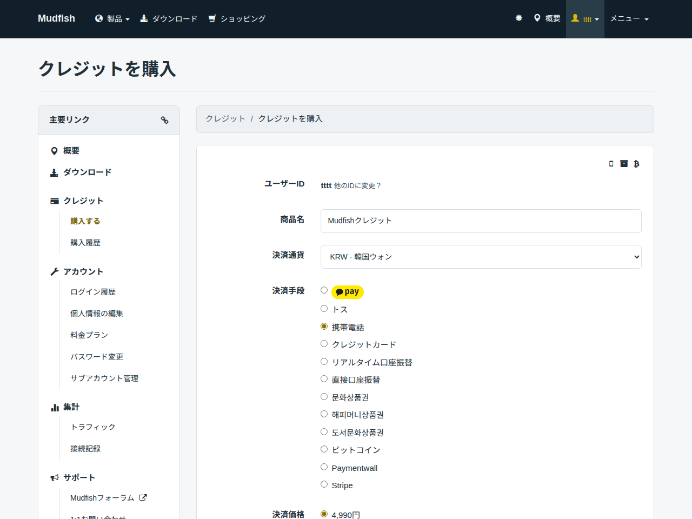Click the download icon beside sidebar ダウンロード
Viewport: 692px width, 519px height.
click(54, 172)
